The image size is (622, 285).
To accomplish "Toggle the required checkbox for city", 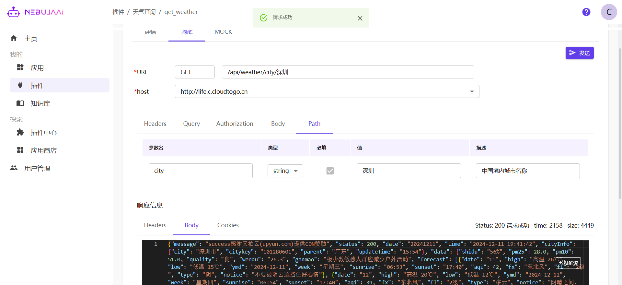I will click(330, 171).
